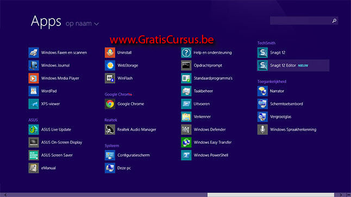This screenshot has width=351, height=197.
Task: Click the horizontal scrollbar thumb
Action: (271, 195)
